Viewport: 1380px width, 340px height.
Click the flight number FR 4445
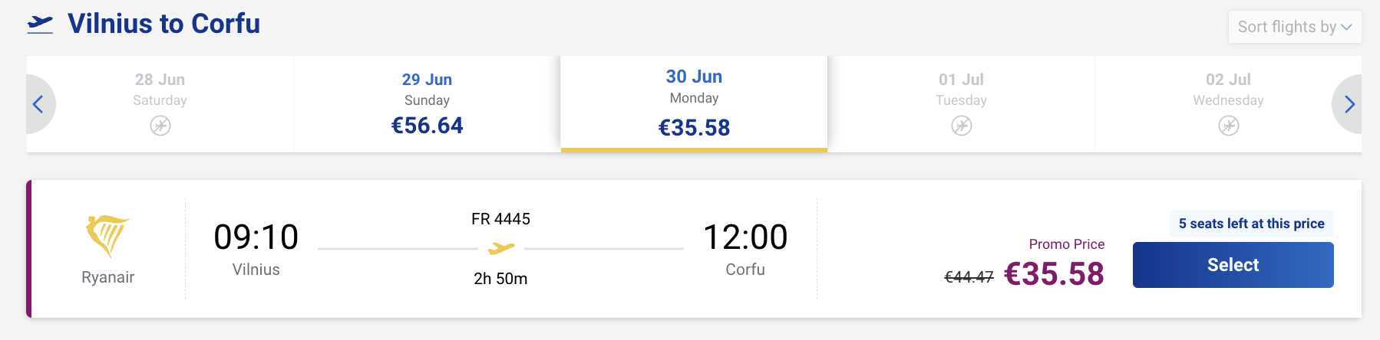pos(501,219)
